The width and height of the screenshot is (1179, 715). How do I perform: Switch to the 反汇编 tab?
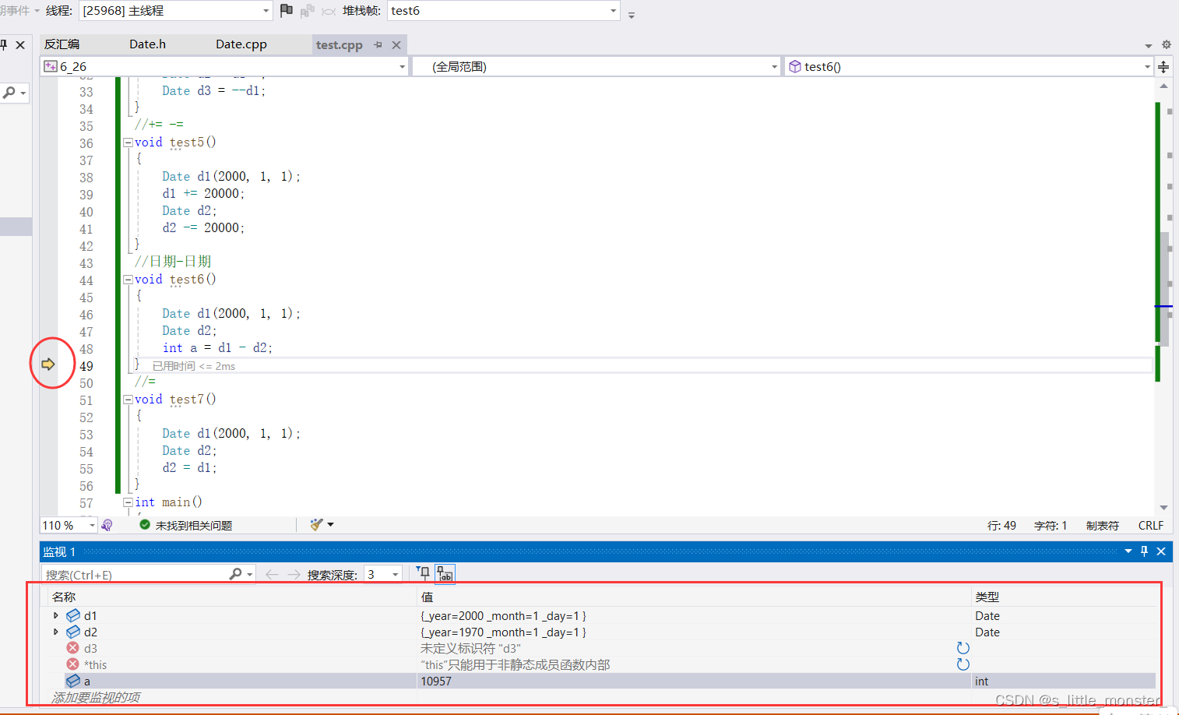click(62, 44)
